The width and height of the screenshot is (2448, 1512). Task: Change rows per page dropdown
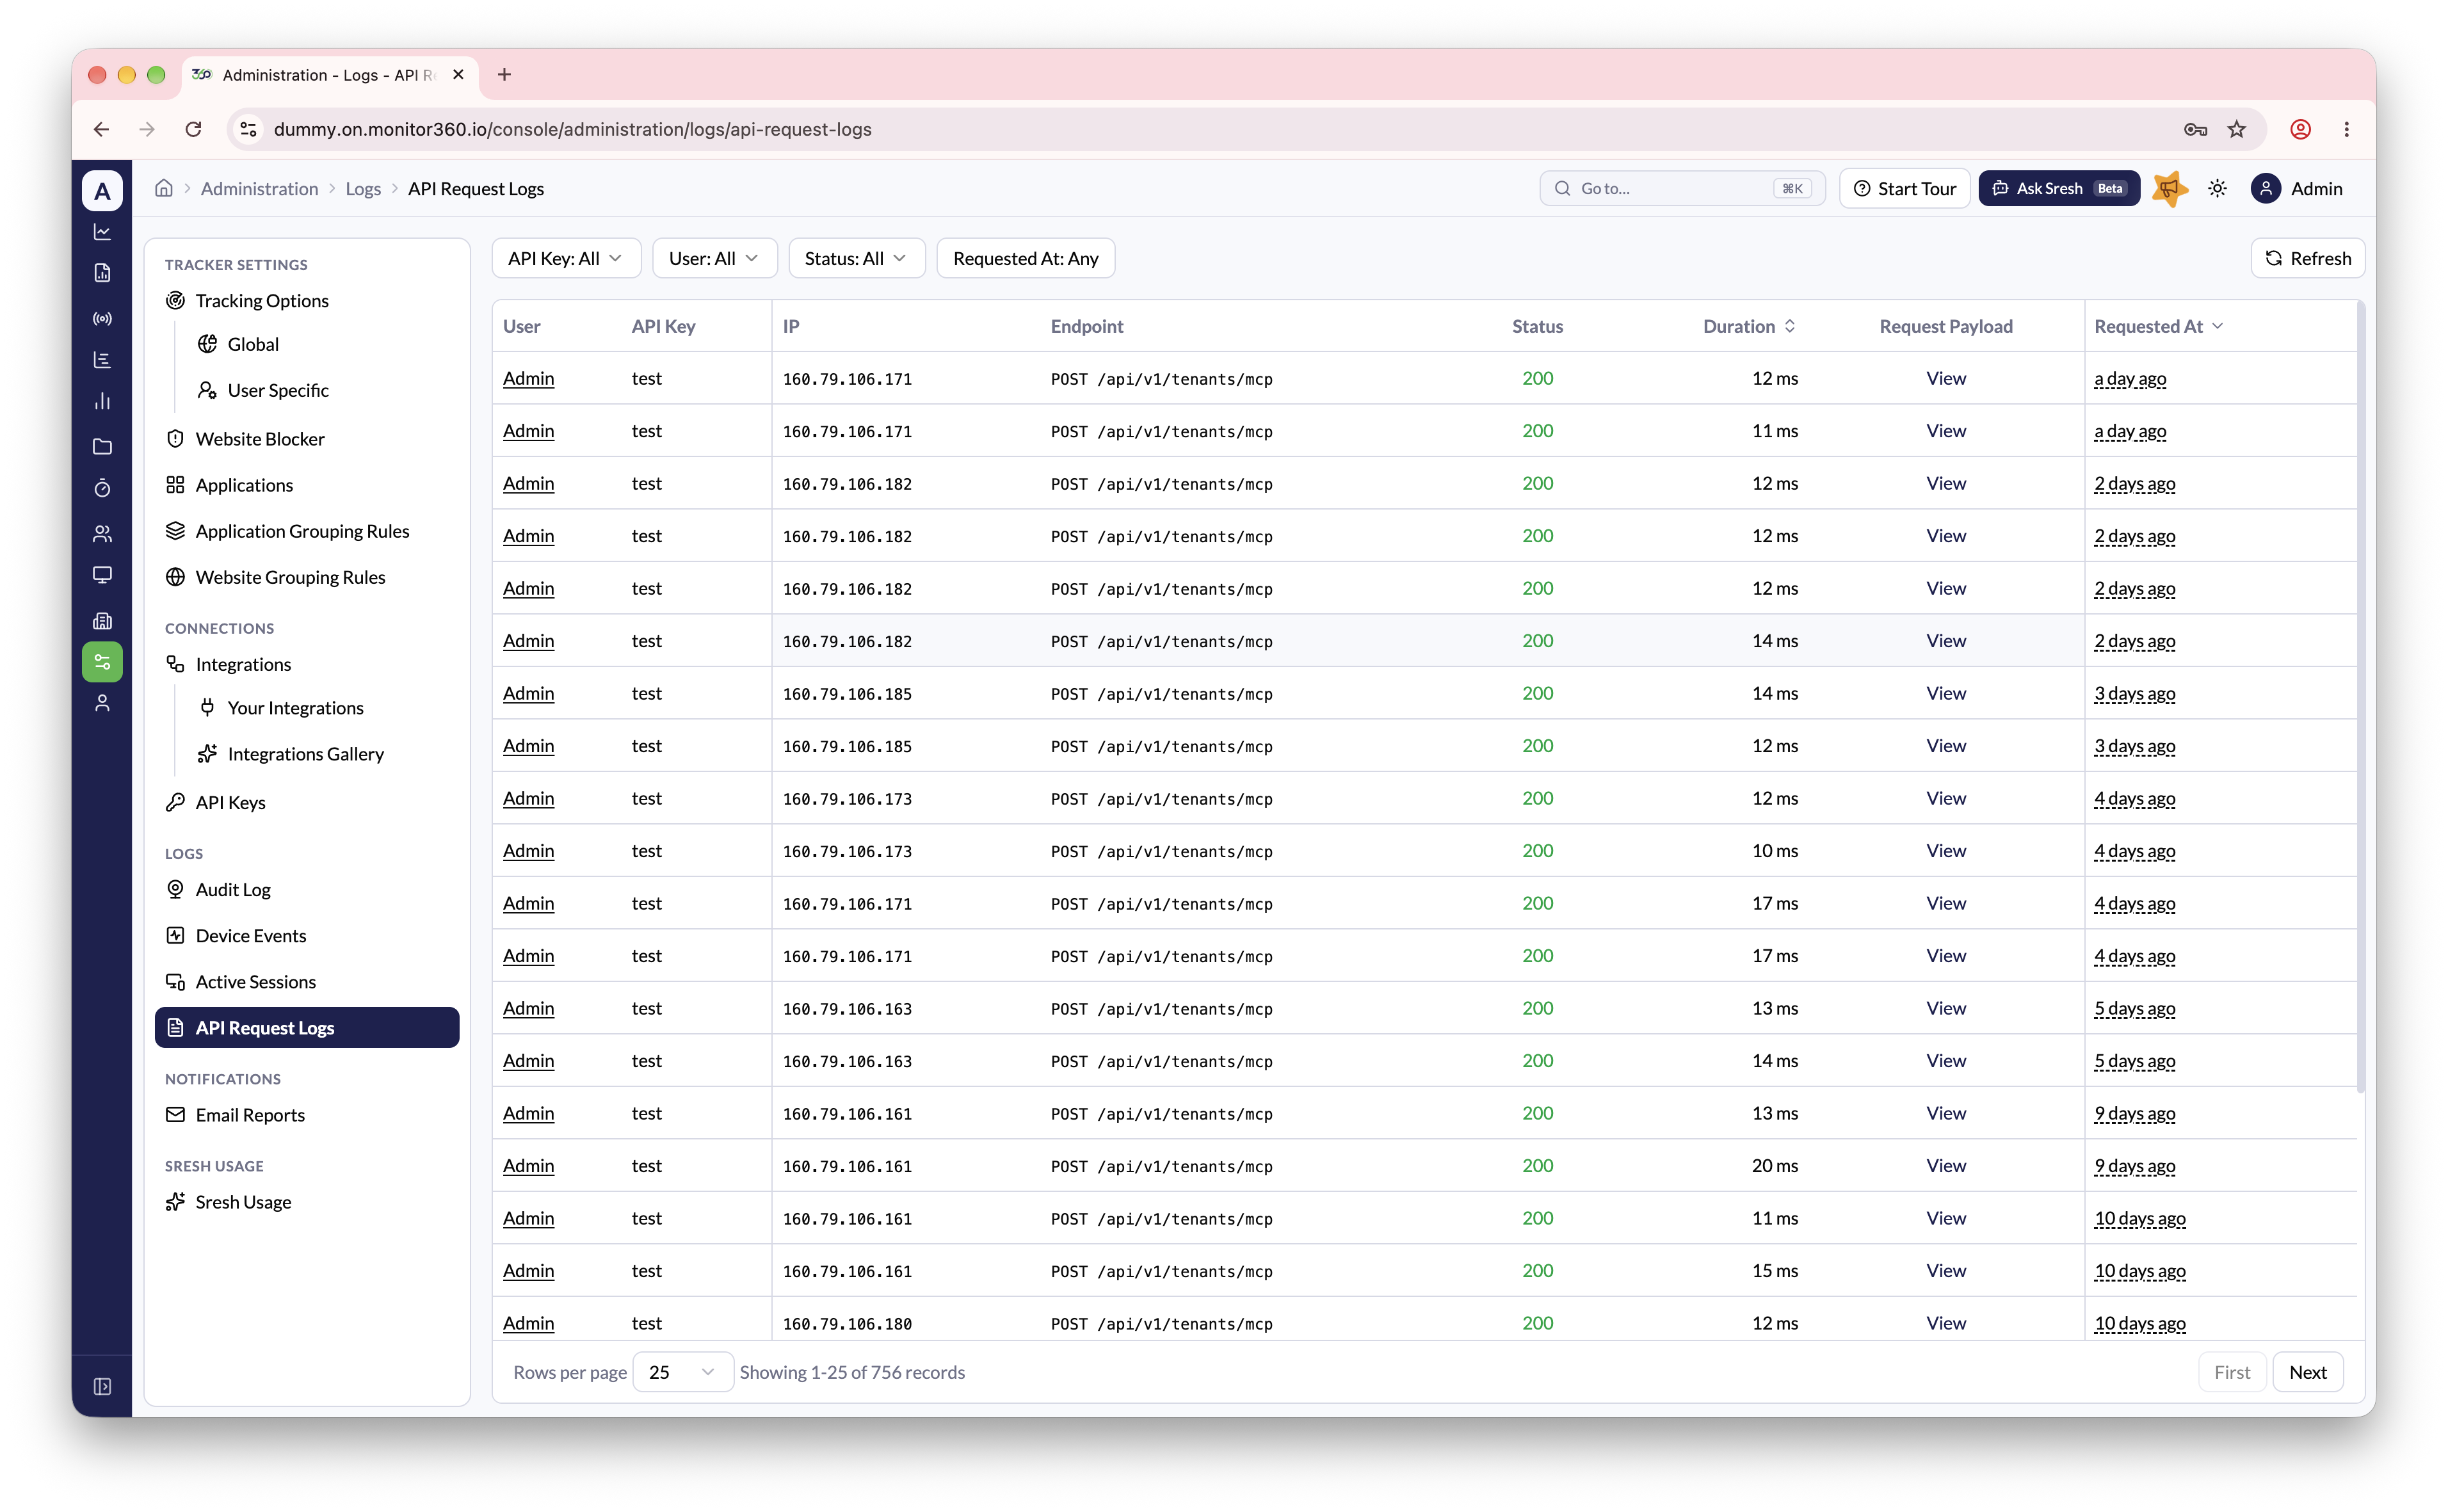pos(682,1372)
